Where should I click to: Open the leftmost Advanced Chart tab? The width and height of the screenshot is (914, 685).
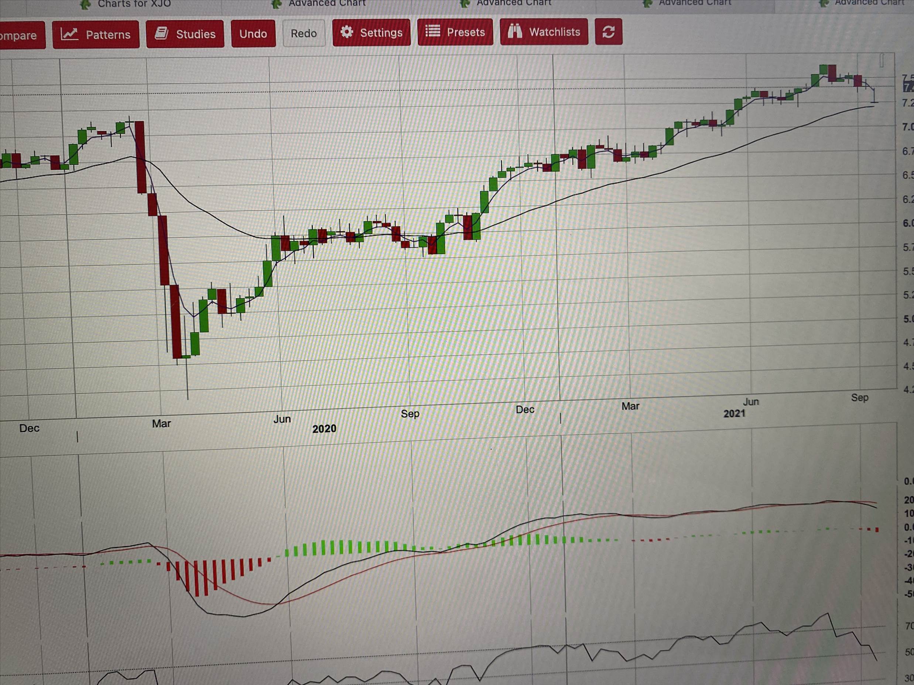pyautogui.click(x=326, y=3)
